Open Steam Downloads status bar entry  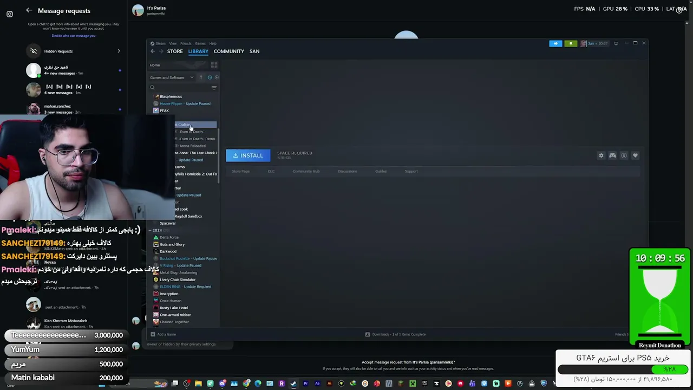(x=396, y=334)
